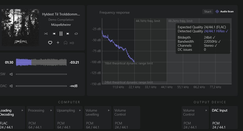
Task: Toggle repeat mode
Action: pyautogui.click(x=76, y=34)
